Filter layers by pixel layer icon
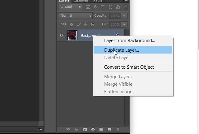 pos(88,7)
